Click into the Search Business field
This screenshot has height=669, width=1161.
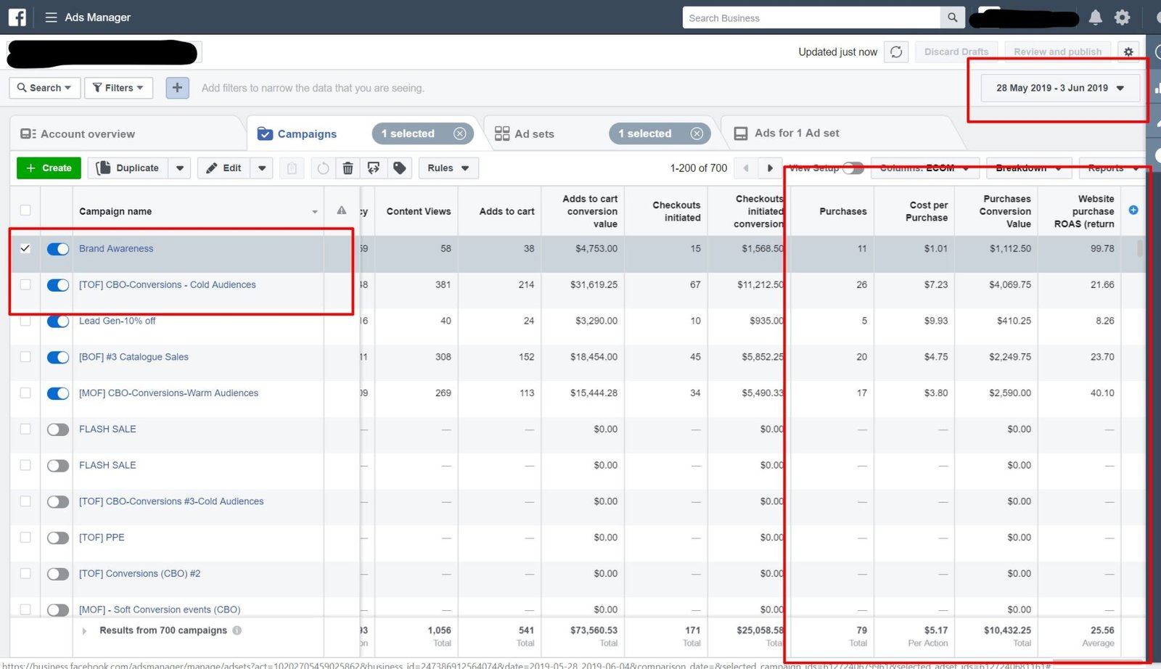811,17
